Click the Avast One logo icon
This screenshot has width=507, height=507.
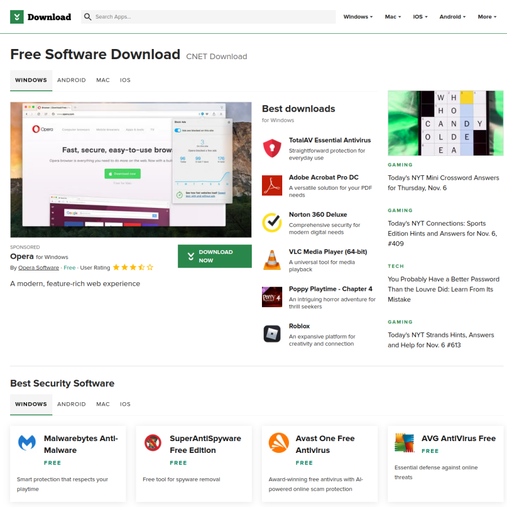pos(279,443)
